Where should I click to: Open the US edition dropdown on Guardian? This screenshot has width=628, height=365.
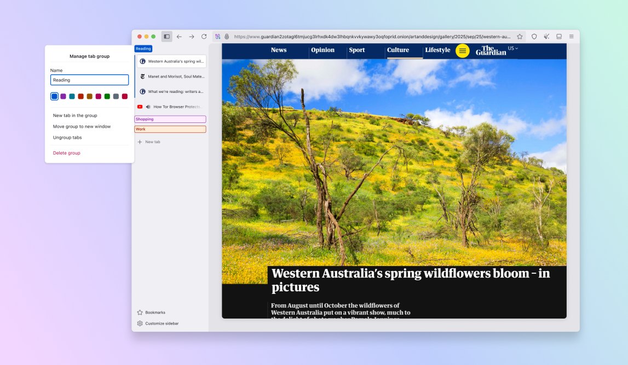(511, 48)
